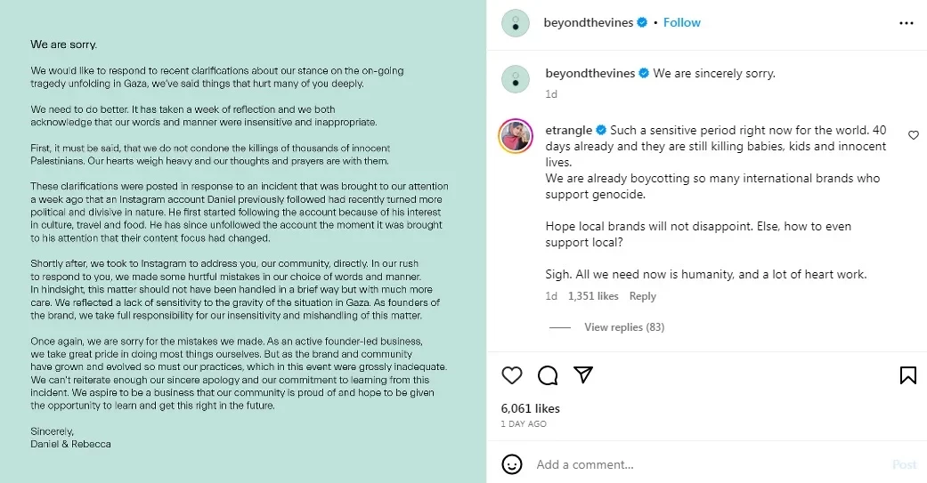Open the etrangle username link
Screen dimensions: 927x483
pyautogui.click(x=568, y=130)
